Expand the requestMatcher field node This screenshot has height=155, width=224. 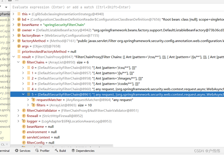28,100
